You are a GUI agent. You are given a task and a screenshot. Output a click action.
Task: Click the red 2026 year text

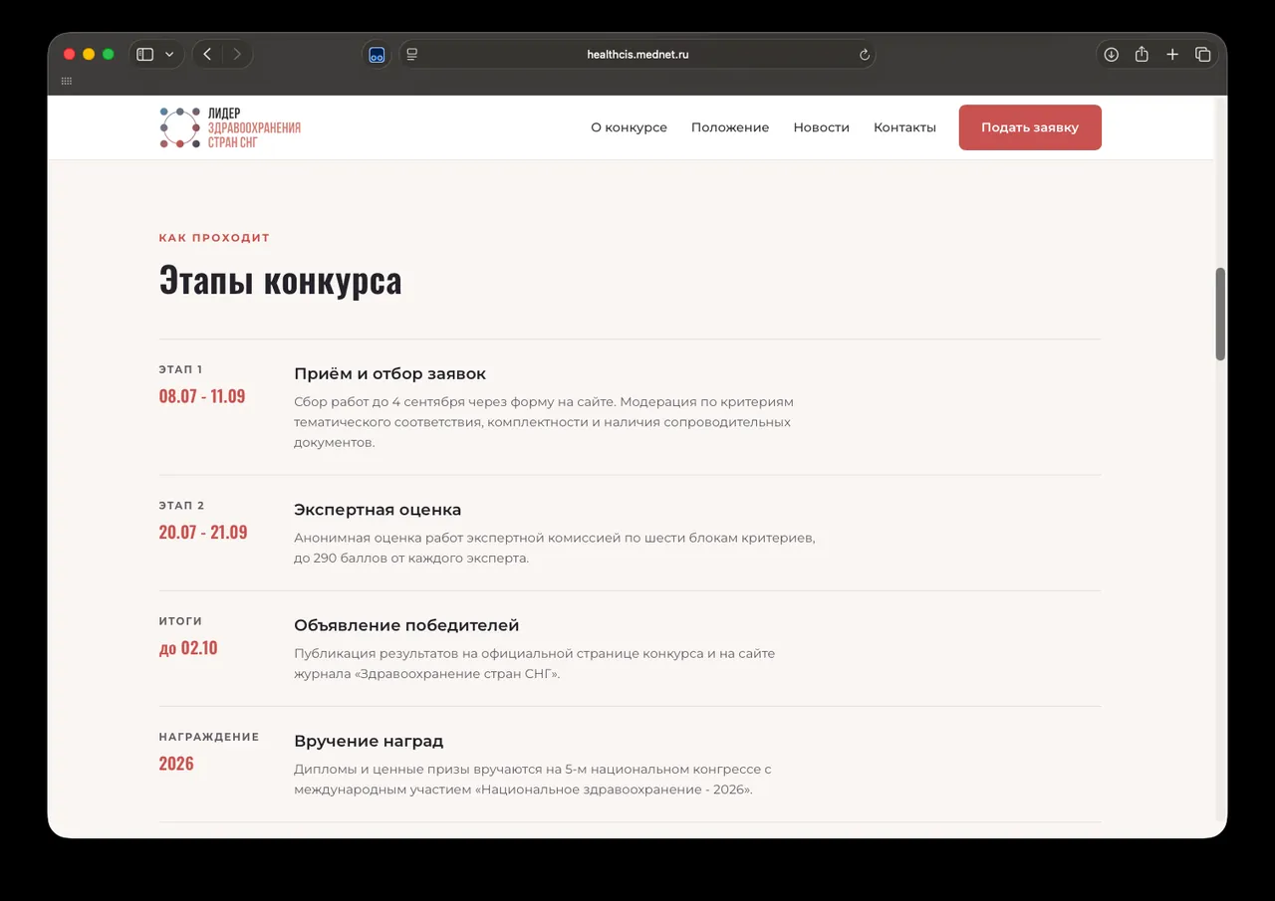[x=176, y=764]
